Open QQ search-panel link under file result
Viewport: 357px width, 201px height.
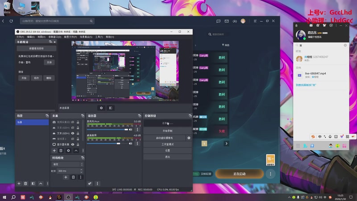[x=306, y=85]
